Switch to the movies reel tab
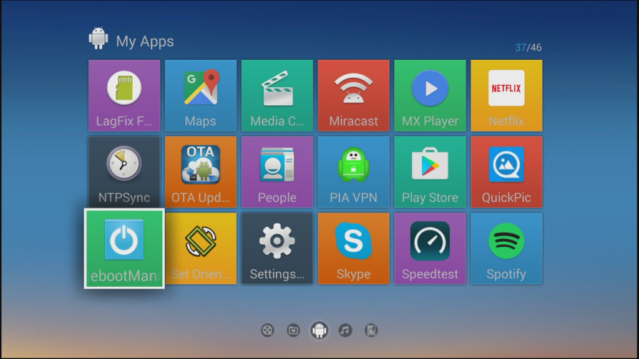 pyautogui.click(x=267, y=330)
